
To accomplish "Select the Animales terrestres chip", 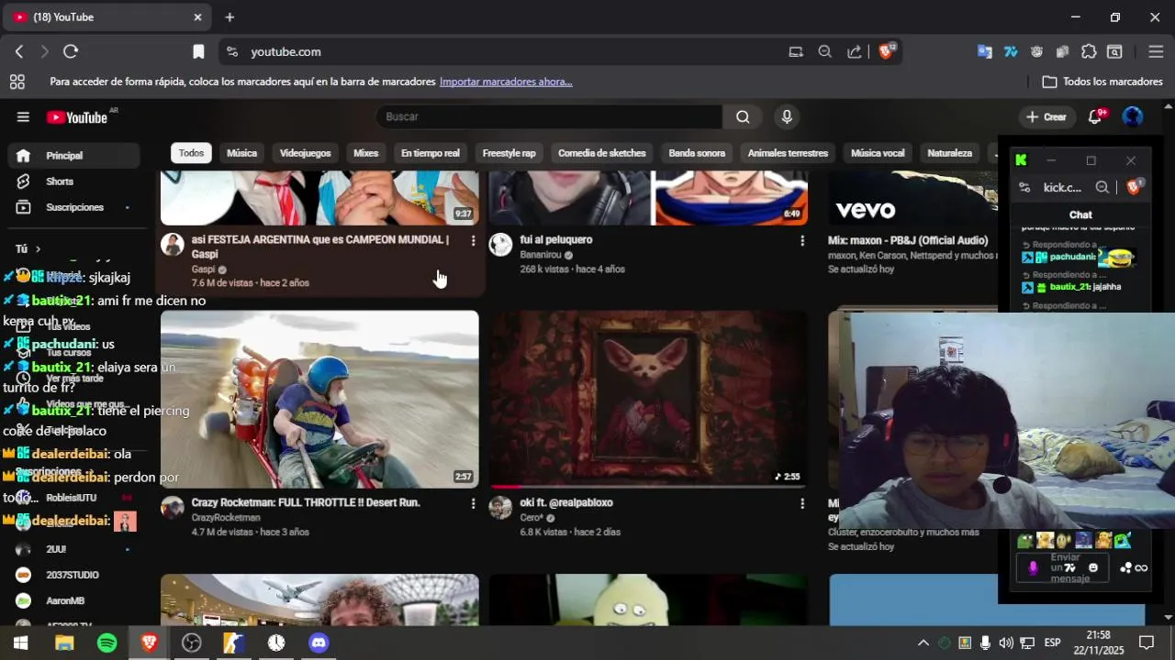I will [x=788, y=153].
